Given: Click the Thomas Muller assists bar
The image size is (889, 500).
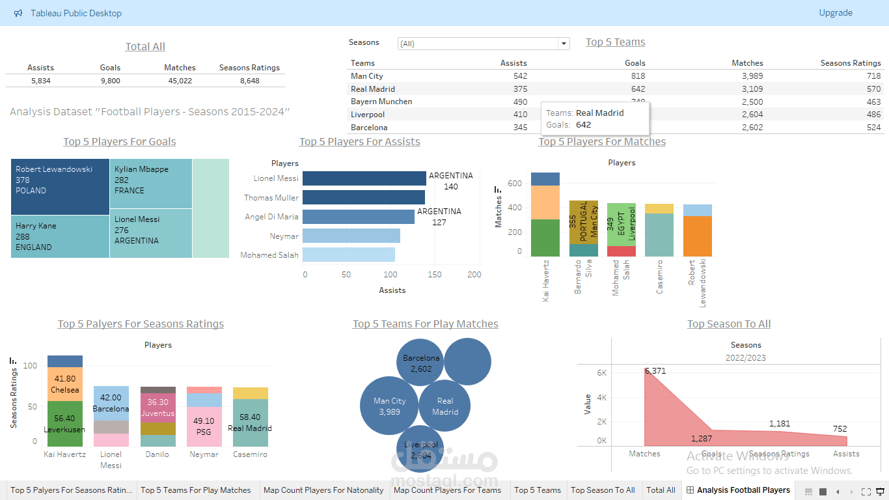Looking at the screenshot, I should (x=364, y=197).
